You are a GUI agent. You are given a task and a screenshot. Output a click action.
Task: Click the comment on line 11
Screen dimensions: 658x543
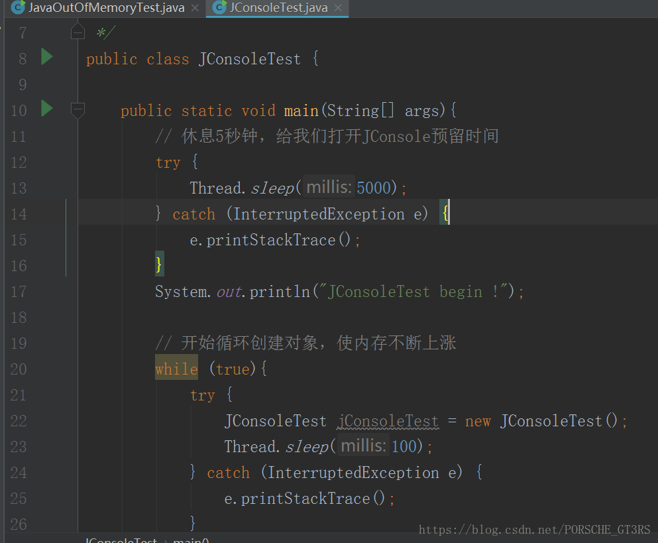tap(327, 136)
